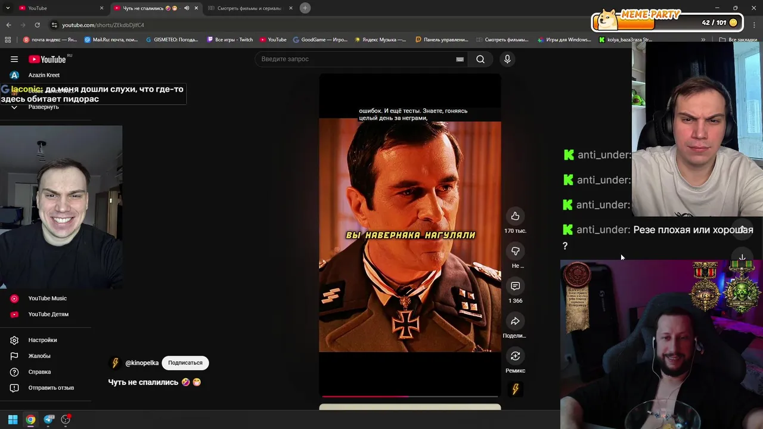Close the first YouTube tab
763x429 pixels.
tap(101, 8)
